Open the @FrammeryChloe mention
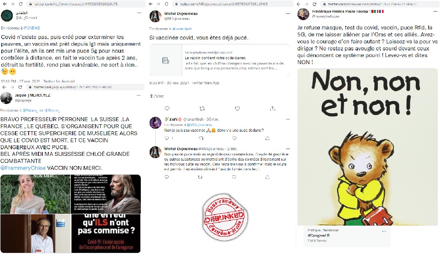This screenshot has width=440, height=259. pyautogui.click(x=23, y=168)
